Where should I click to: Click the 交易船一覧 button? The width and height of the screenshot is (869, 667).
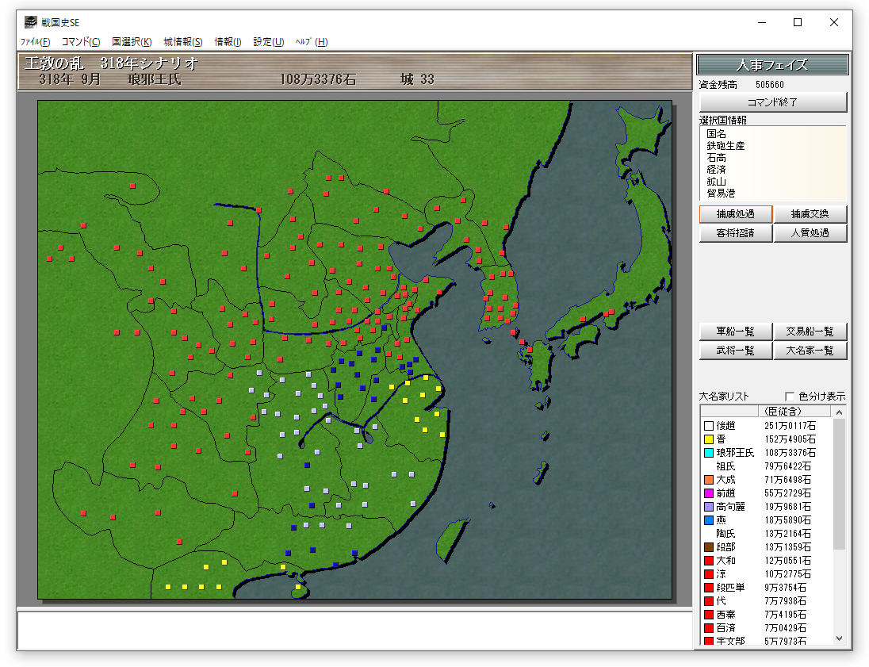pyautogui.click(x=810, y=332)
